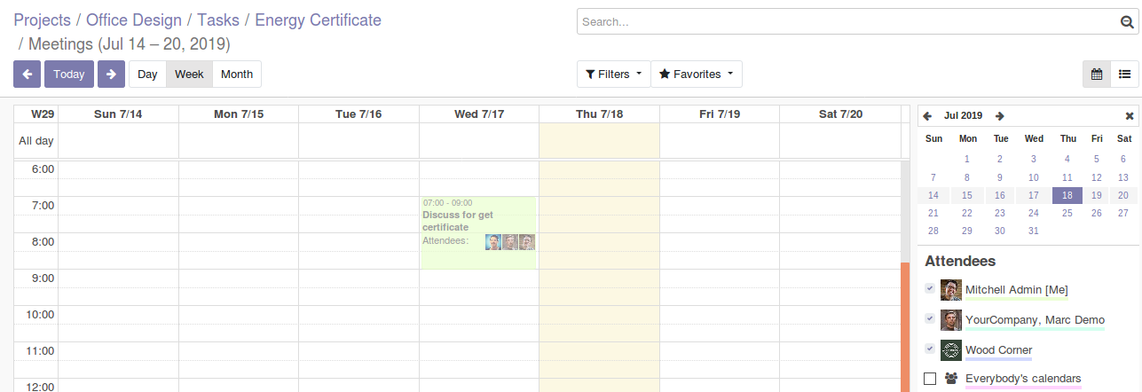
Task: Click the Today button
Action: (x=69, y=74)
